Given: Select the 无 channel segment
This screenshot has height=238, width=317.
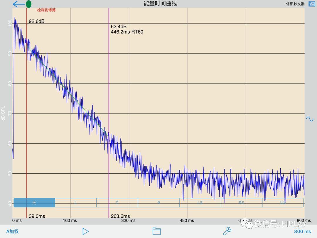Looking at the screenshot, I should pos(34,203).
